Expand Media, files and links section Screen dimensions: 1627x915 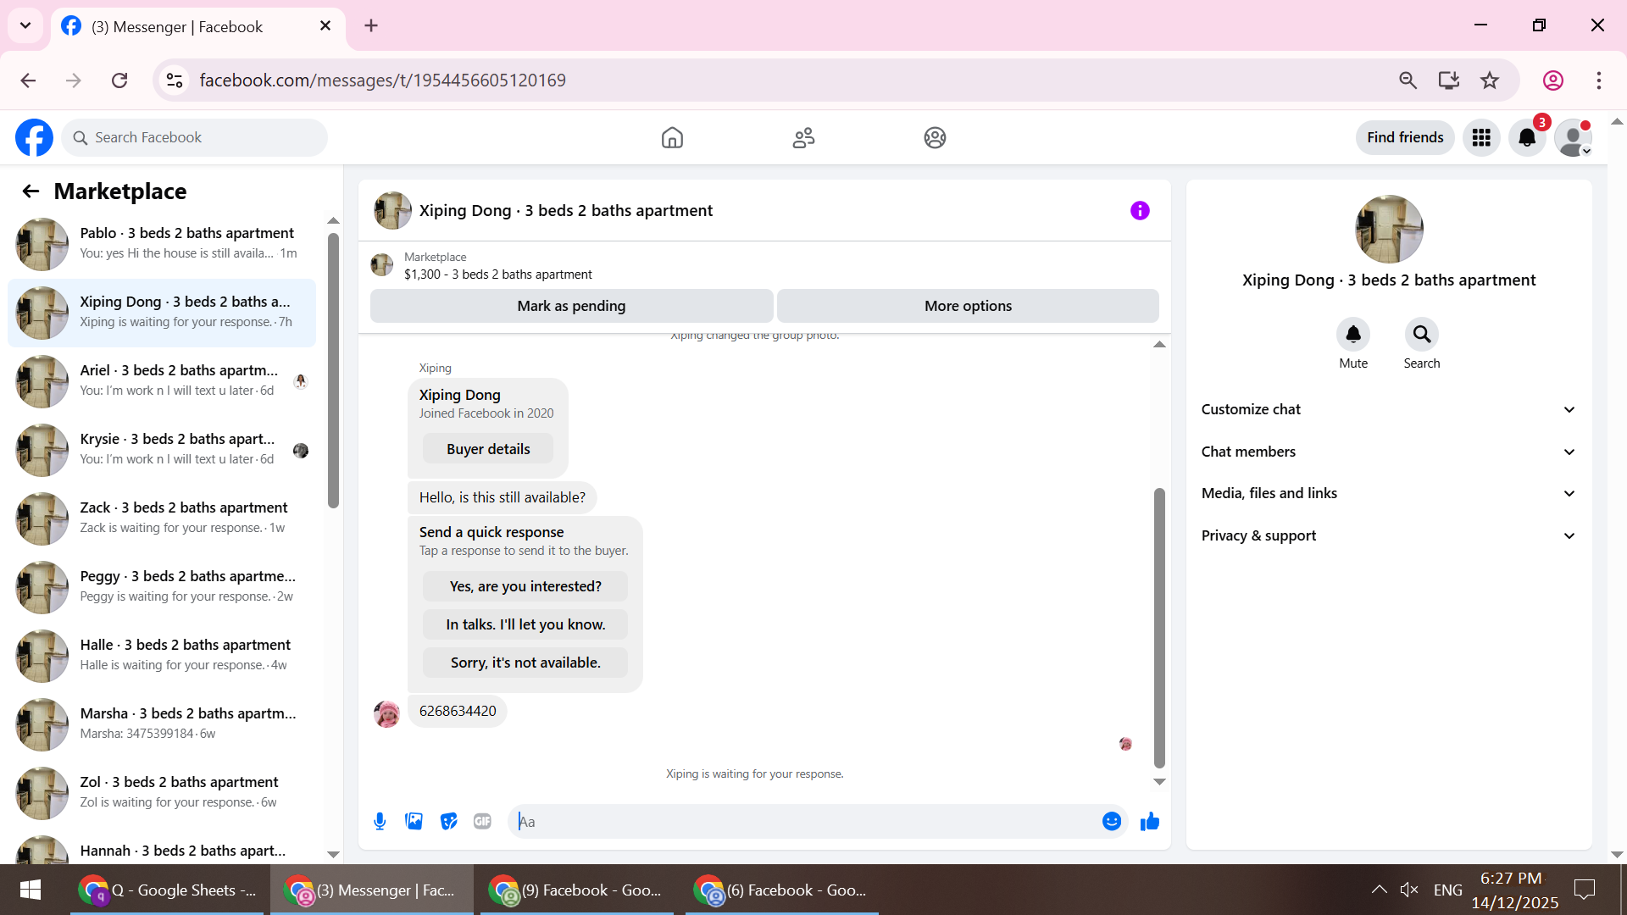point(1388,493)
